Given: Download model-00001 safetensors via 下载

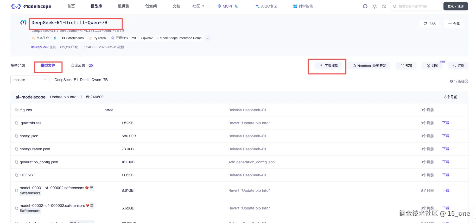Looking at the screenshot, I should pyautogui.click(x=446, y=190).
